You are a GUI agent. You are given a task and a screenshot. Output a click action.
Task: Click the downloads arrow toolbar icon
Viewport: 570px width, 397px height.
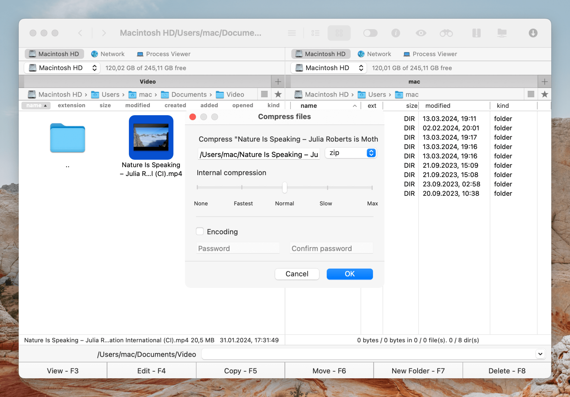[533, 33]
